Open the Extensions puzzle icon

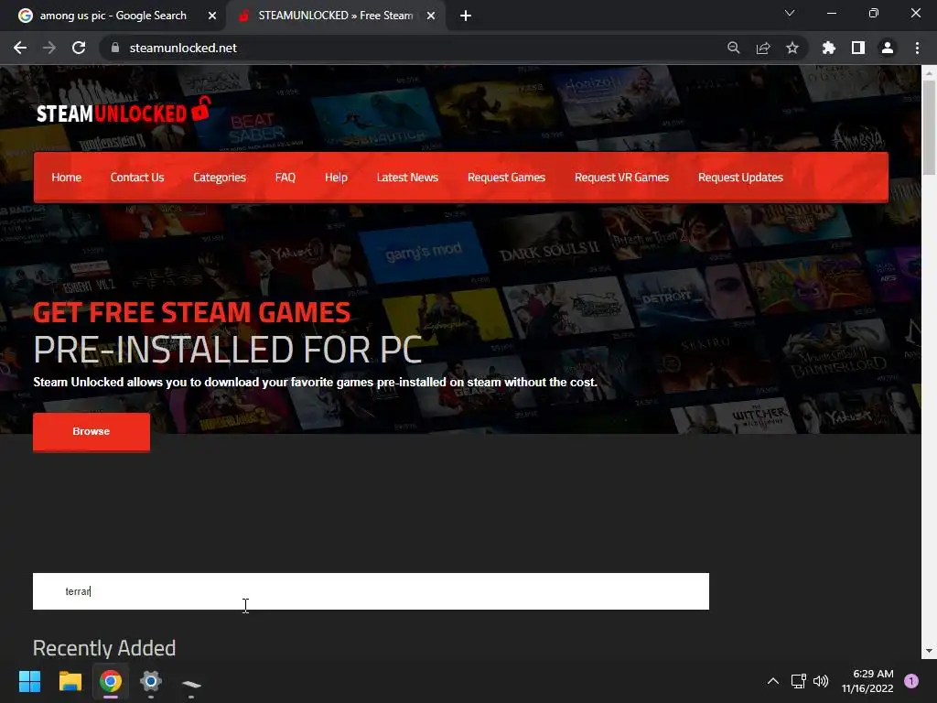(829, 48)
